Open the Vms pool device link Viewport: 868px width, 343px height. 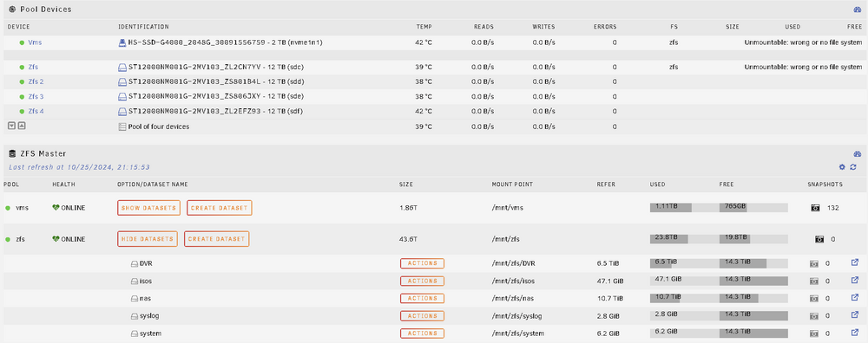[35, 42]
